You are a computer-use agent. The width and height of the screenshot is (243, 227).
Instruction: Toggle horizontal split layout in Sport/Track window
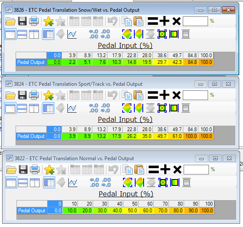(22, 108)
